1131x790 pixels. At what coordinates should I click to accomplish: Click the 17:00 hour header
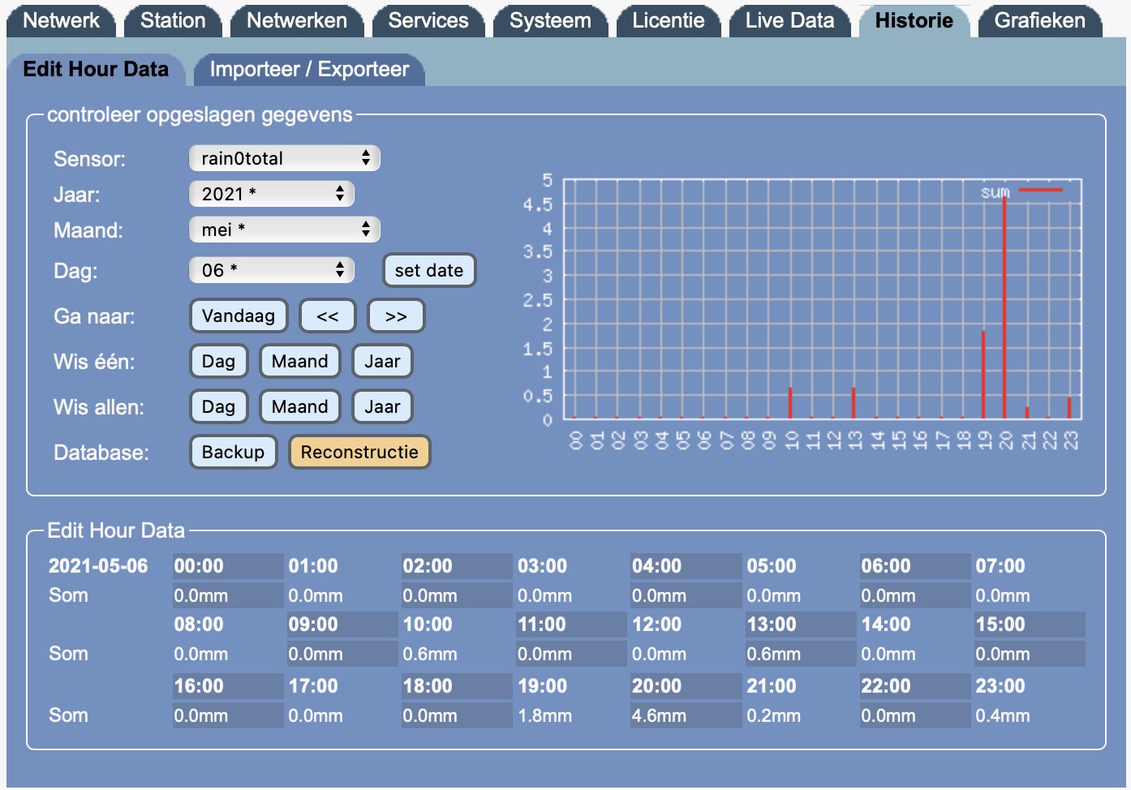coord(313,686)
